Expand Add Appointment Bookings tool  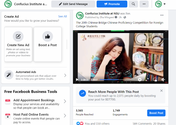pos(65,102)
